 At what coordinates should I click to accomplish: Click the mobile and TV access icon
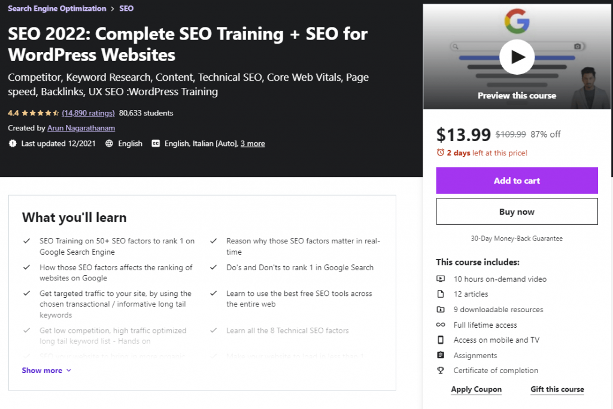(441, 340)
